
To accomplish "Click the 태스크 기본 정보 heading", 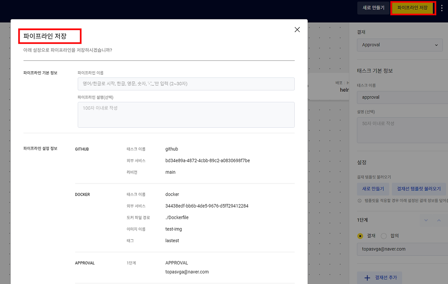I will [x=375, y=70].
